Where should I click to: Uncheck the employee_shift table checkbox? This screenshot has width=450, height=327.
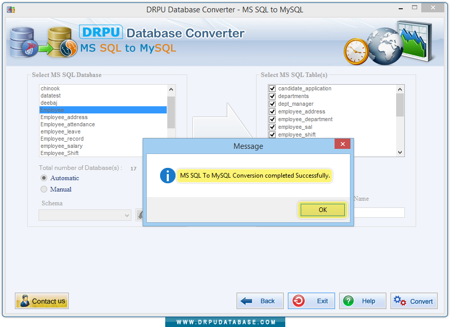click(x=272, y=134)
